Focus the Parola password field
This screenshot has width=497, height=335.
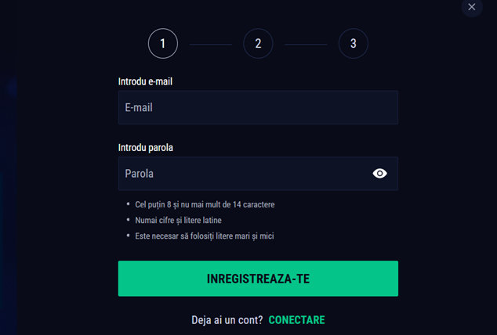[x=243, y=174]
